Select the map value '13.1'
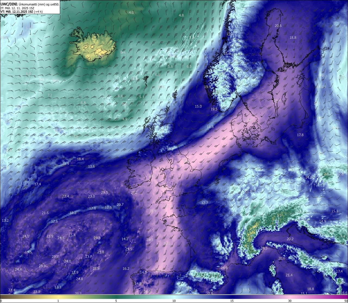Viewport: 348px width, 303px height. point(58,287)
